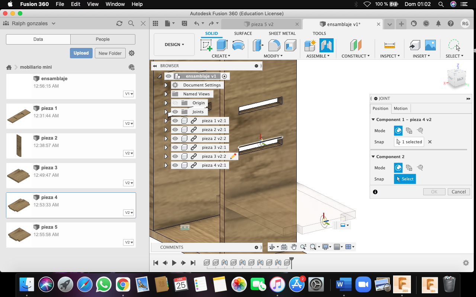Hide pieza 1 v2:1 with its eye icon
This screenshot has height=297, width=476.
click(175, 121)
